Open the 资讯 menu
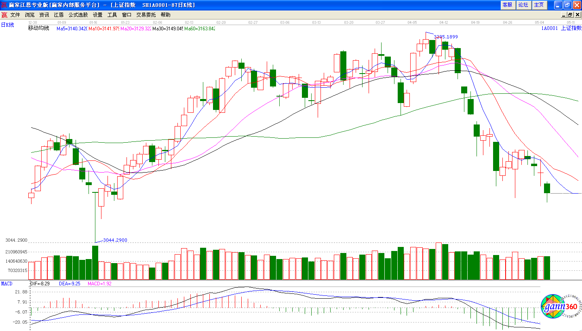The image size is (582, 331). click(44, 15)
